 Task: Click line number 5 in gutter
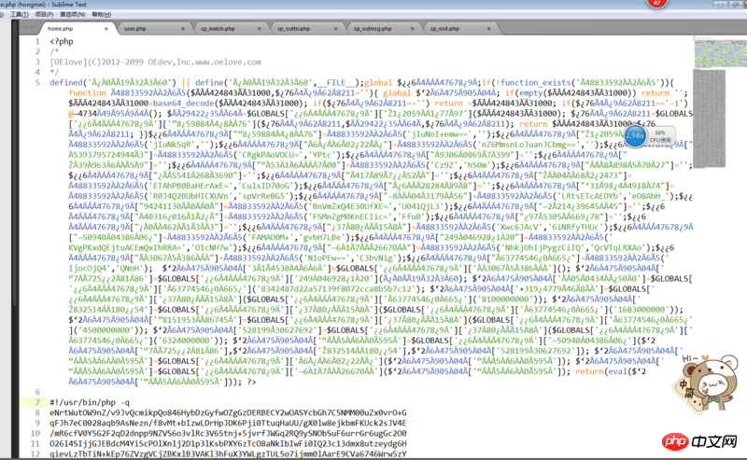tap(37, 82)
